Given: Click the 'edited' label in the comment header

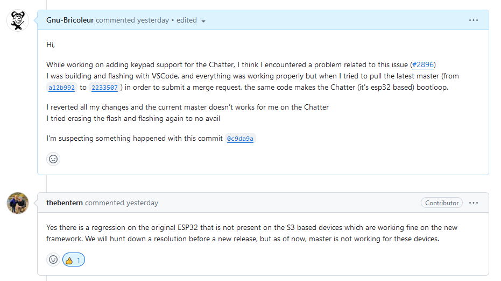Looking at the screenshot, I should point(187,20).
